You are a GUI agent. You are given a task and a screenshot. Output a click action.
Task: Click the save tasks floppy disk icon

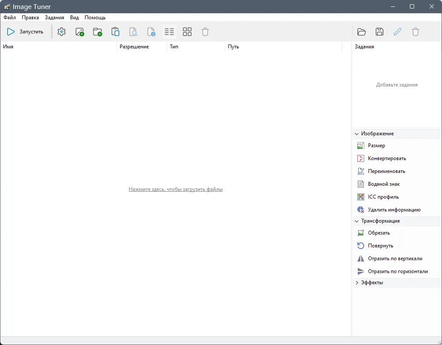pos(380,32)
